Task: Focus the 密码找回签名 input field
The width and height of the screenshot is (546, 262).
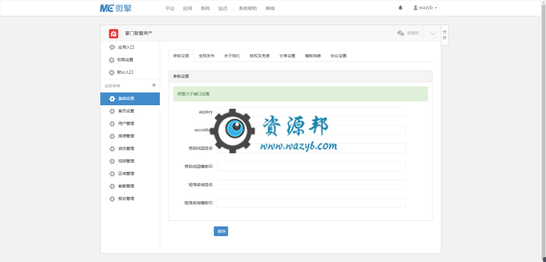Action: (311, 148)
